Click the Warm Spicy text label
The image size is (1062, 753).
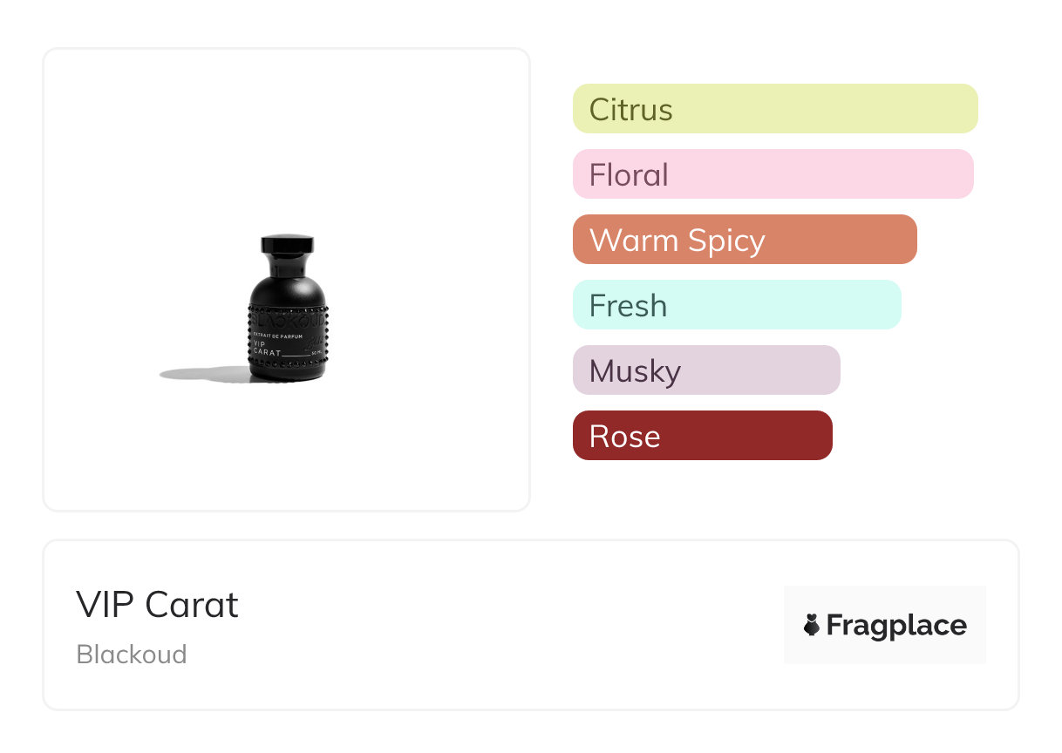(x=677, y=241)
